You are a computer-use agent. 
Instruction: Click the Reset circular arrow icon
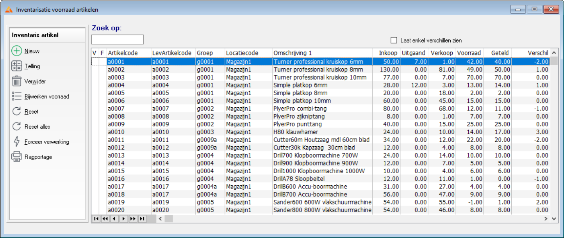coord(16,112)
